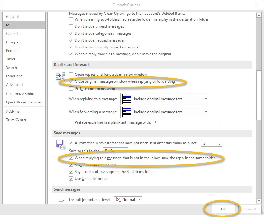Screen dimensions: 264x217
Task: Click the plain-text preface character input field
Action: tap(187, 122)
